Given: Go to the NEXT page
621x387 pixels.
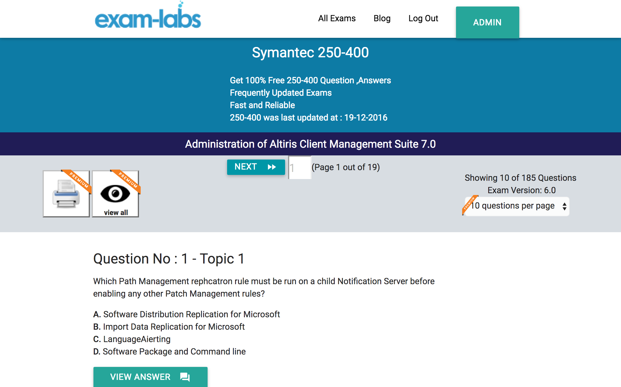Looking at the screenshot, I should [x=256, y=167].
